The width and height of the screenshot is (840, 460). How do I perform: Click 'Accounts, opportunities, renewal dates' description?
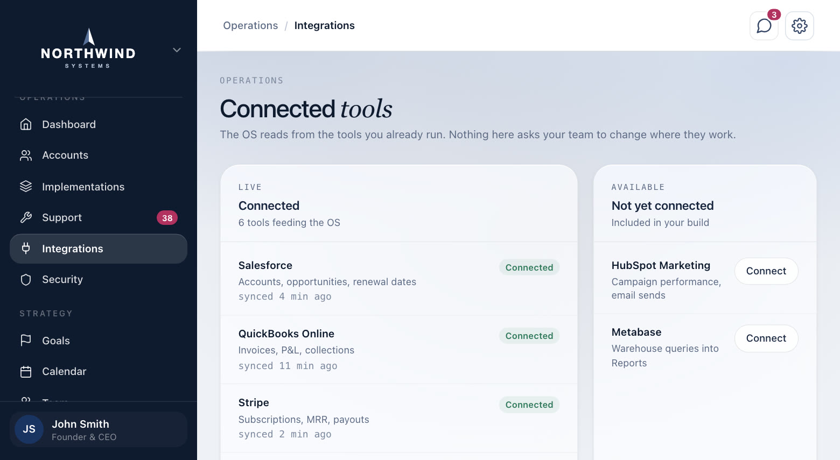coord(327,282)
